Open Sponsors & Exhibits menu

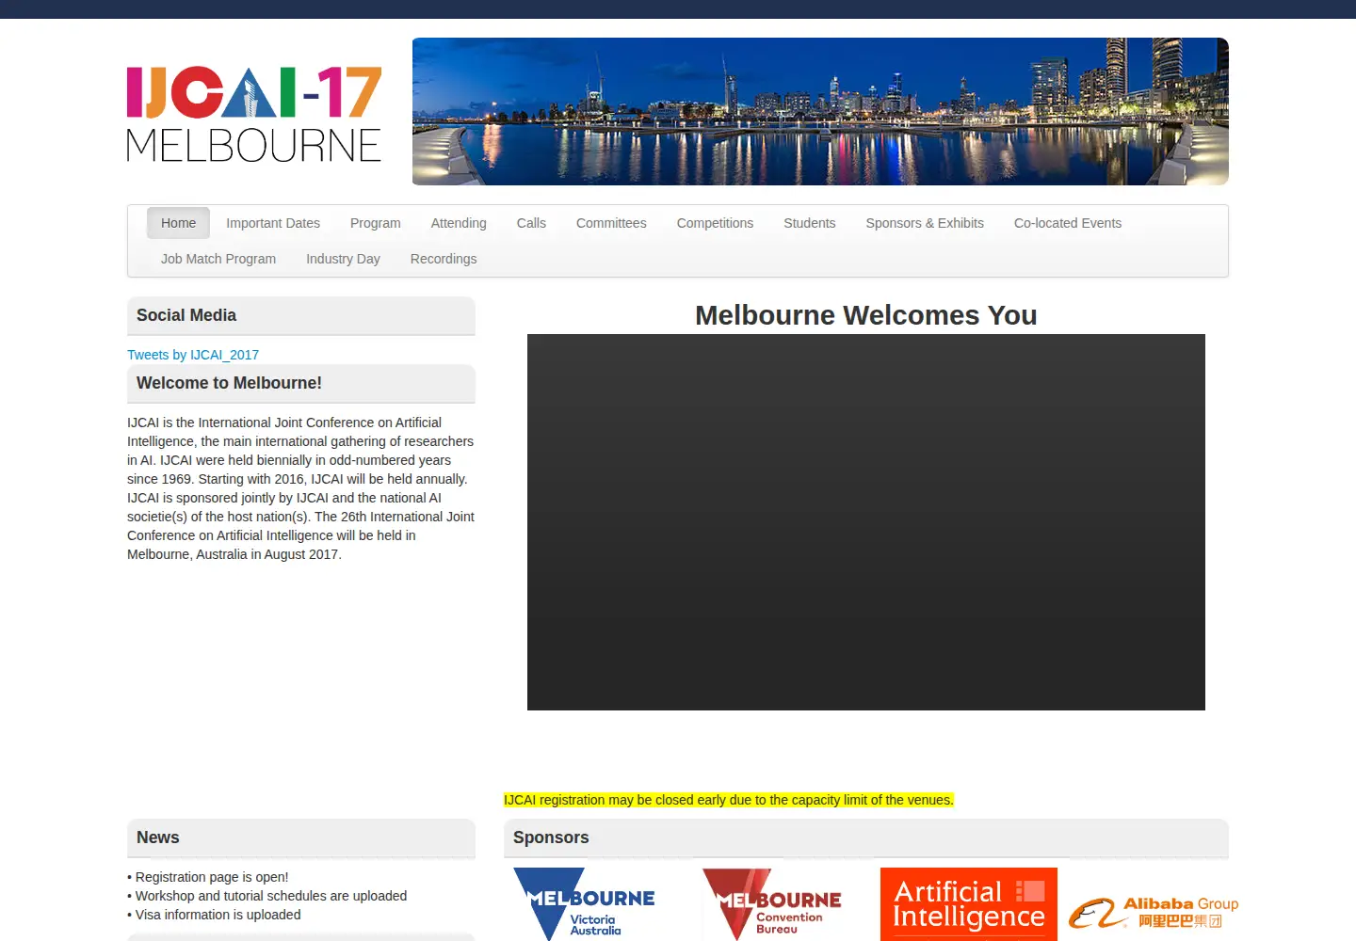point(925,223)
